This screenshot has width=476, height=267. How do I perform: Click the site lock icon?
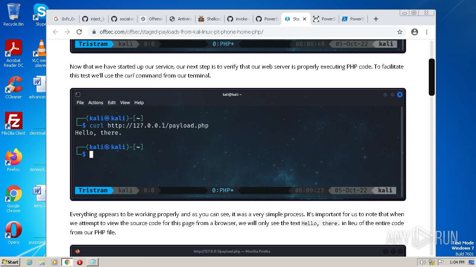pyautogui.click(x=94, y=32)
